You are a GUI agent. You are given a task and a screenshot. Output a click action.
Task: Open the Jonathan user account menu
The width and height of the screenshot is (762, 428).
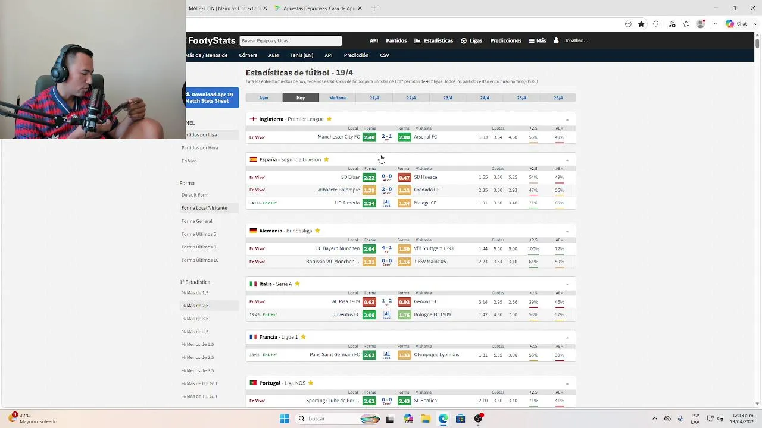click(571, 40)
